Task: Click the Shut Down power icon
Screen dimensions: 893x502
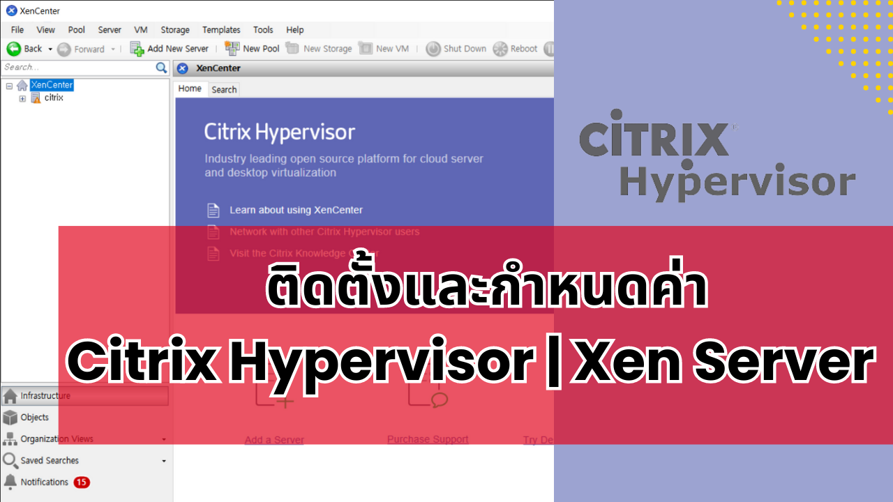Action: point(433,49)
